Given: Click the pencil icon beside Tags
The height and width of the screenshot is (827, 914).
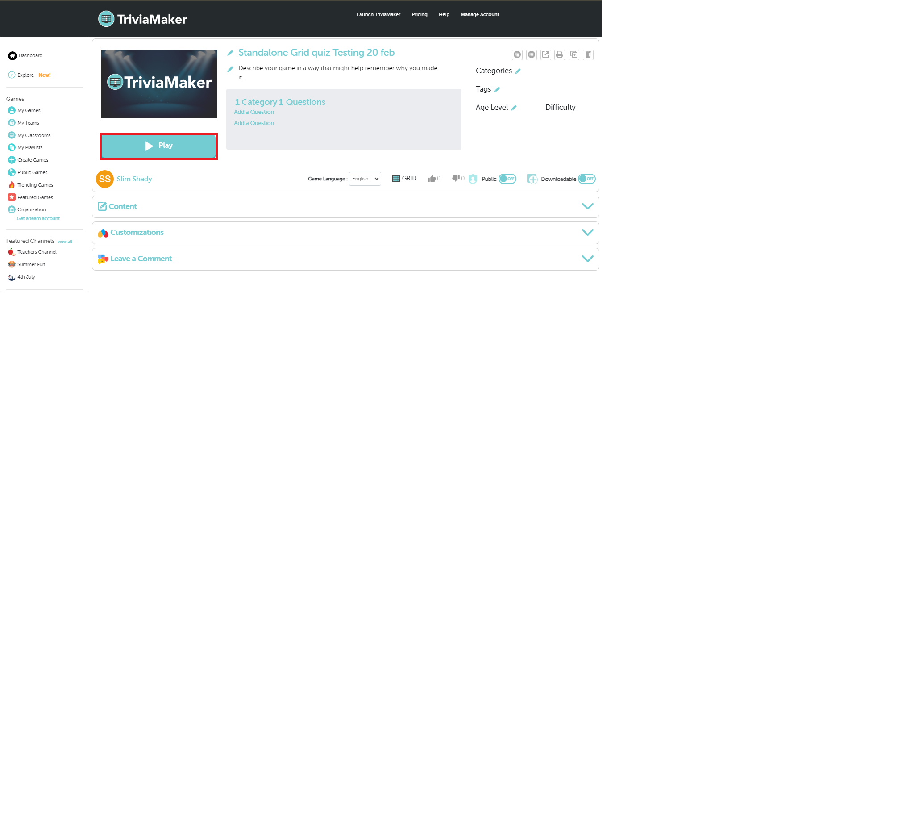Looking at the screenshot, I should [x=497, y=89].
